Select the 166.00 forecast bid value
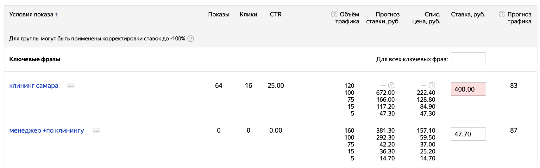The height and width of the screenshot is (168, 540). [x=385, y=99]
